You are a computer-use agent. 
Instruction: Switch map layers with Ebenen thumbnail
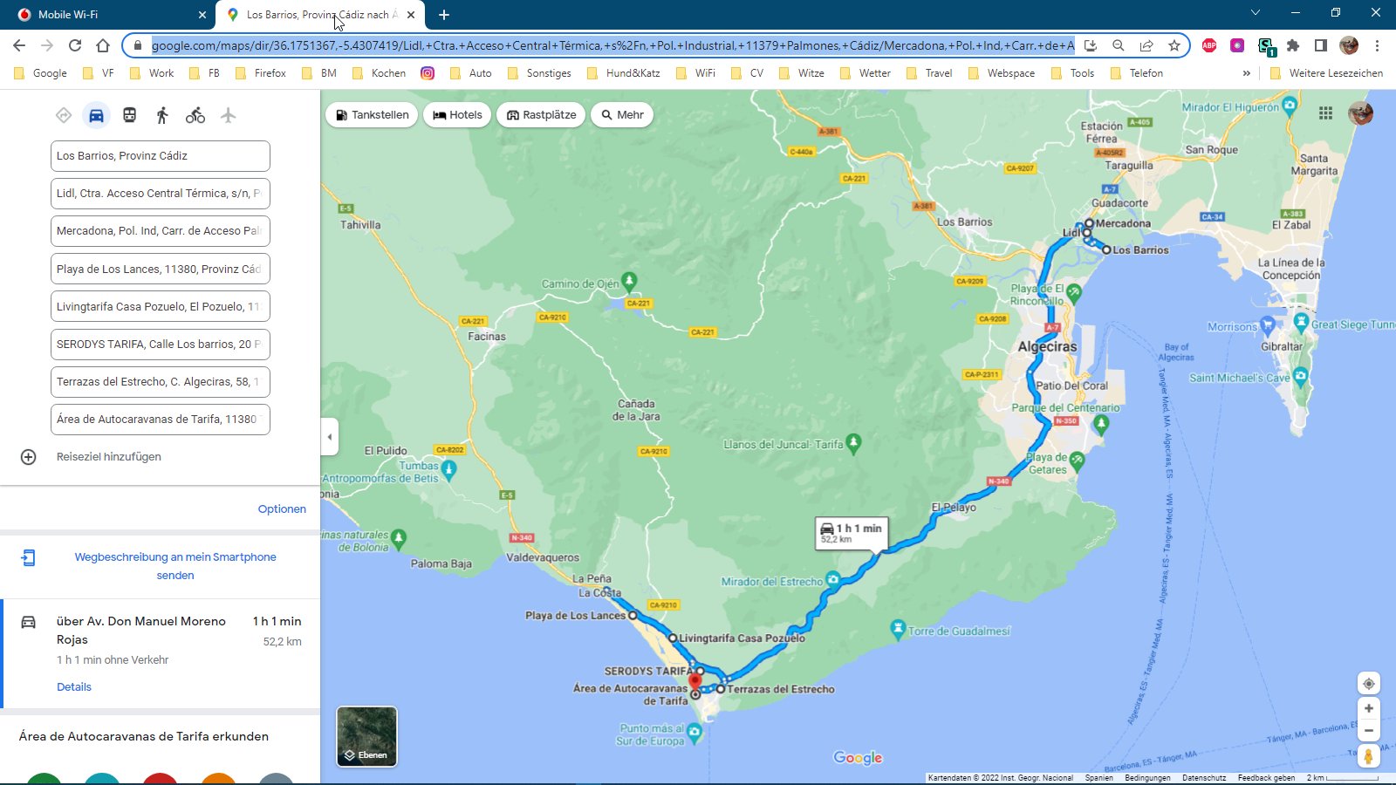367,737
